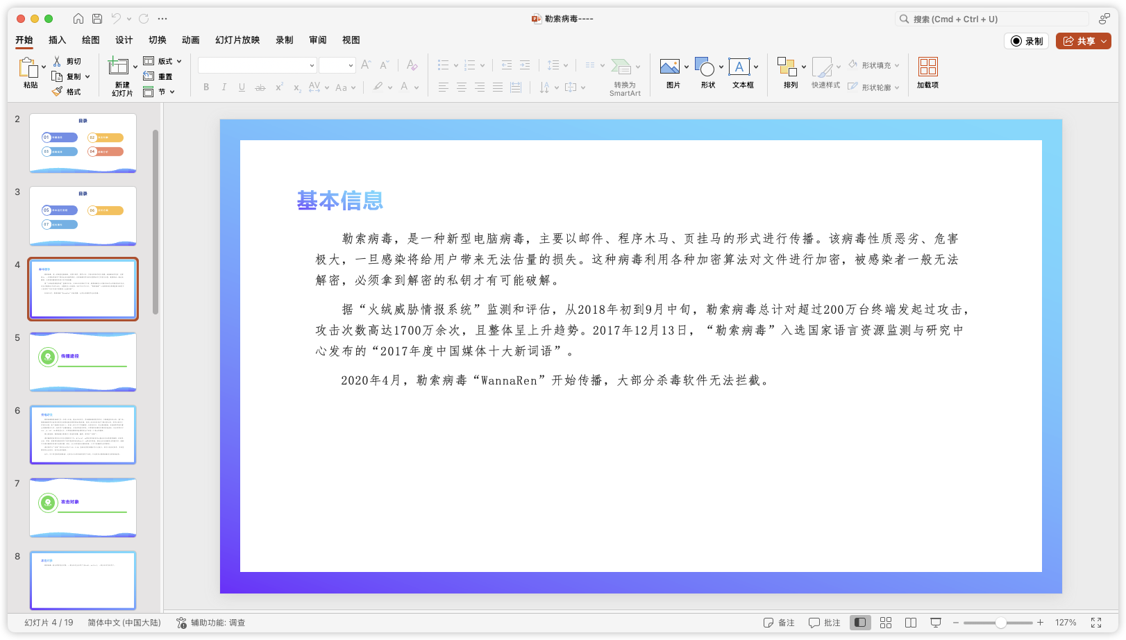Insert a text box with 文本框 icon

point(739,67)
